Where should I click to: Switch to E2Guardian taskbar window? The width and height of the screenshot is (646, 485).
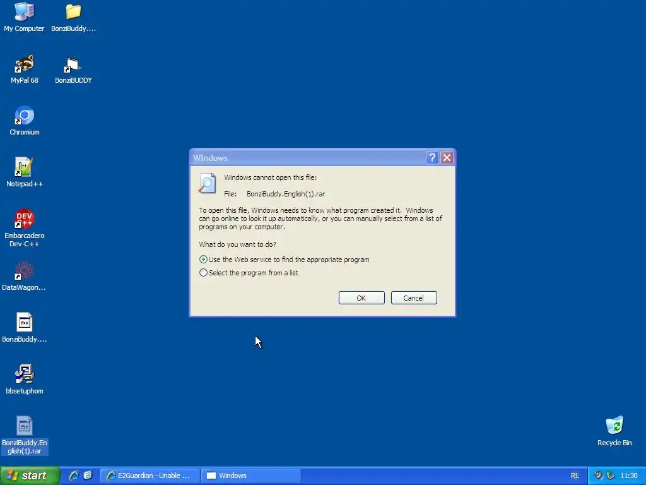pyautogui.click(x=150, y=476)
